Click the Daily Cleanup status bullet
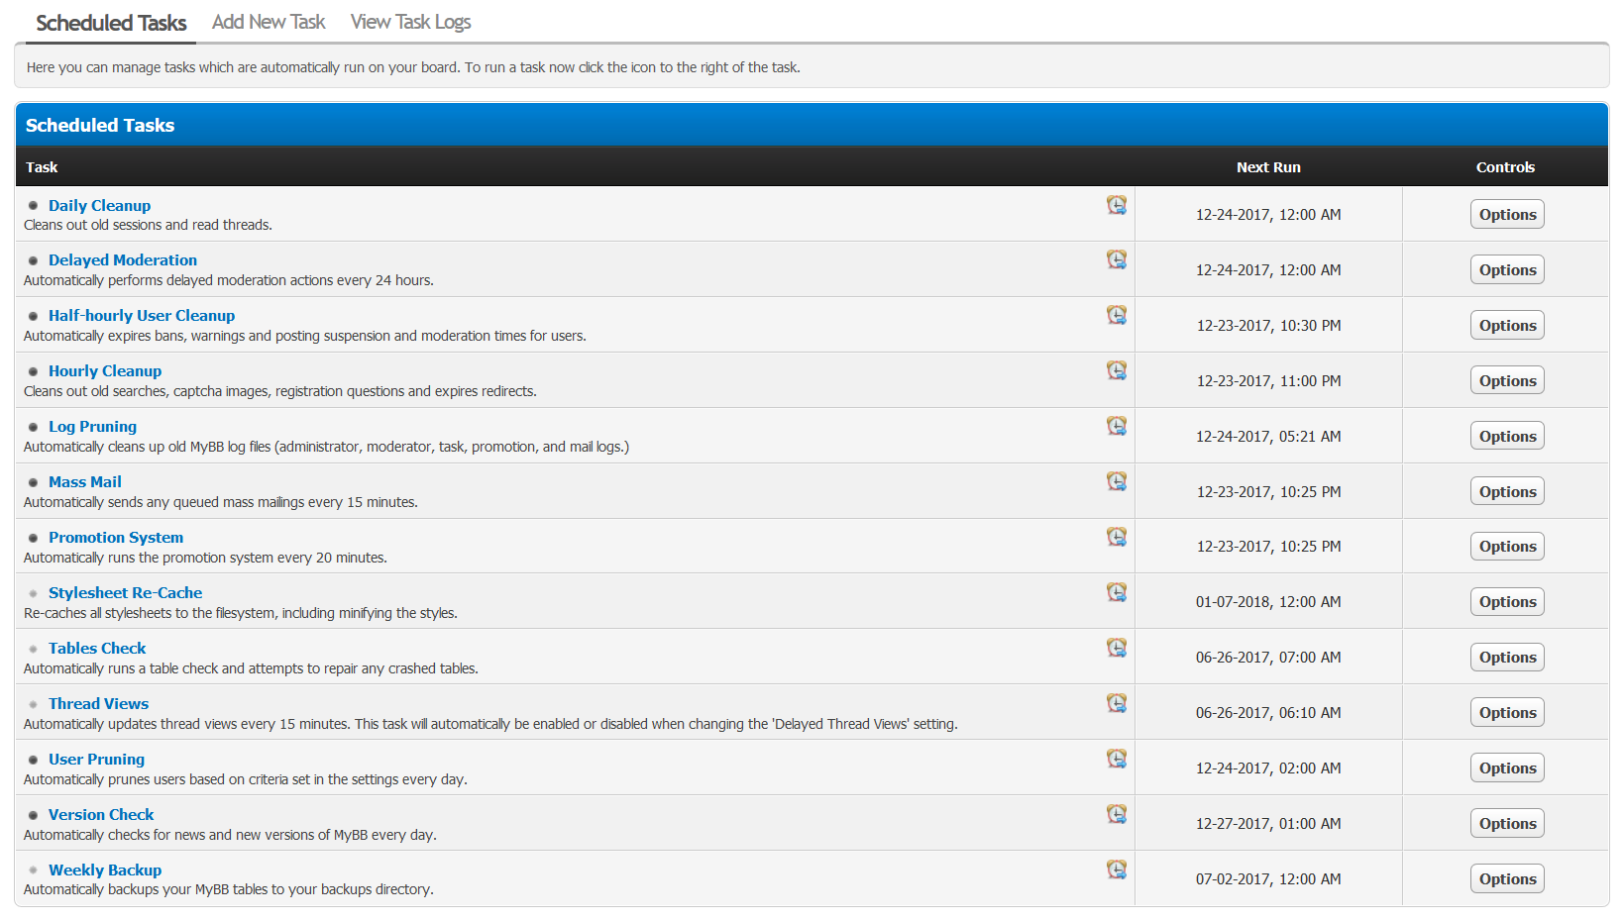Viewport: 1624px width, 921px height. tap(33, 206)
